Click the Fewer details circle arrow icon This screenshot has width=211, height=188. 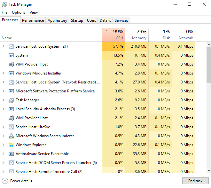click(5, 181)
